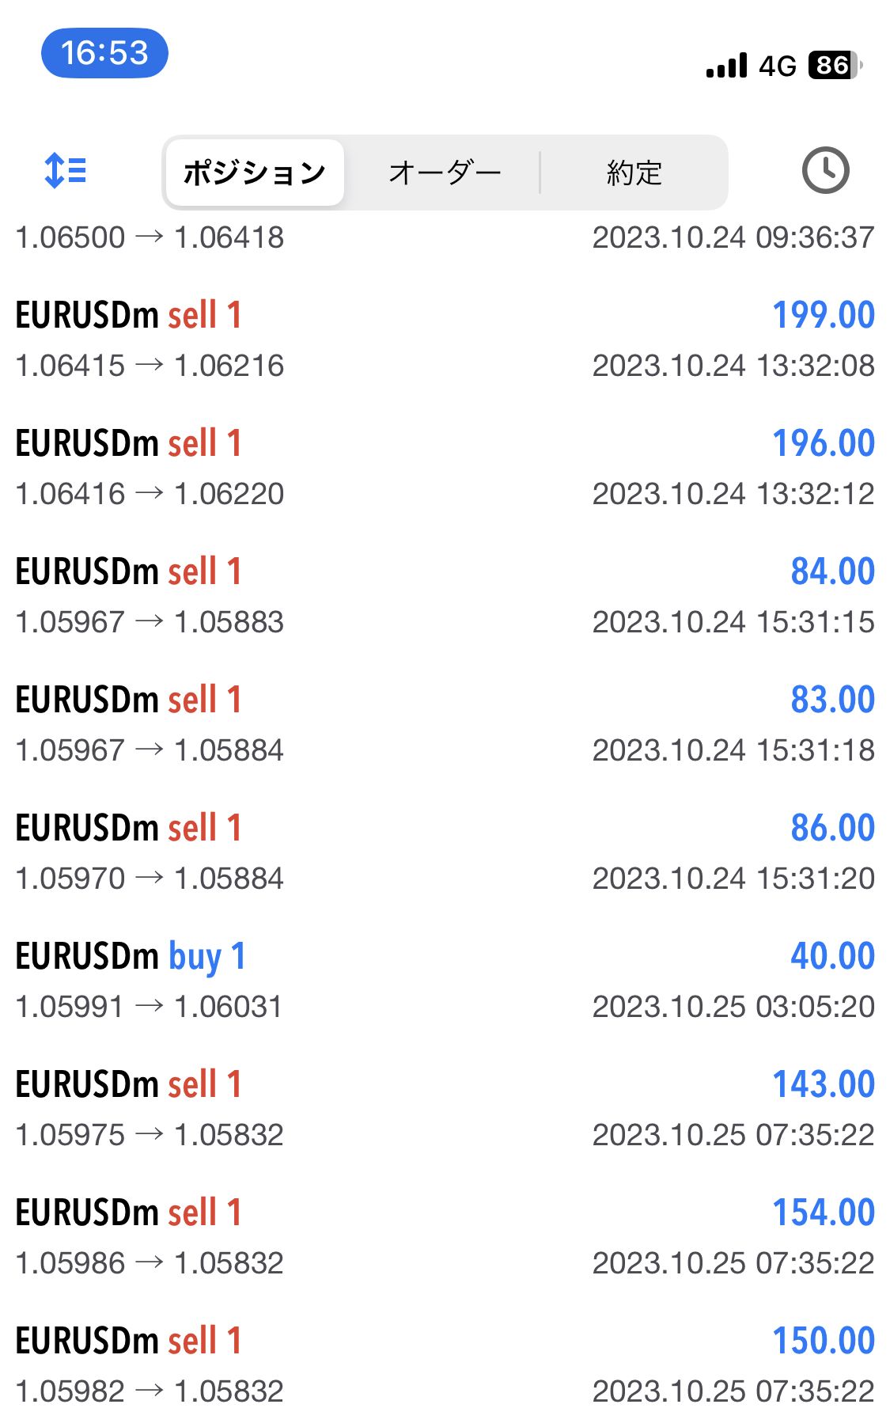Image resolution: width=890 pixels, height=1408 pixels.
Task: Tap the battery indicator showing 86
Action: click(x=833, y=65)
